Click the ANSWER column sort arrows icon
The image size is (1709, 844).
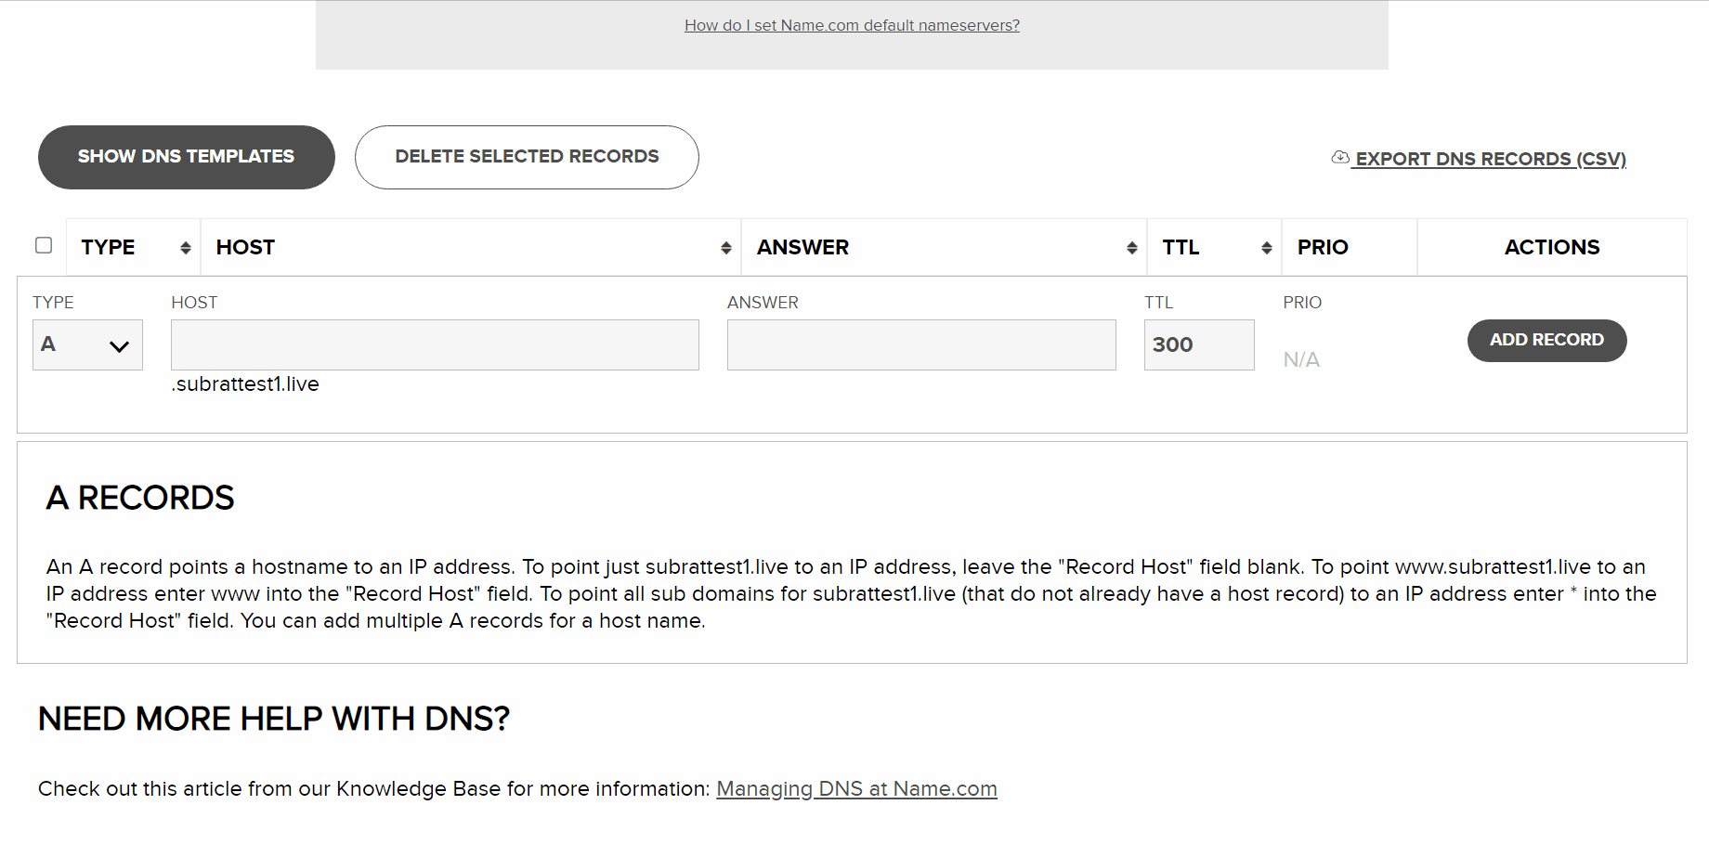pyautogui.click(x=1132, y=248)
